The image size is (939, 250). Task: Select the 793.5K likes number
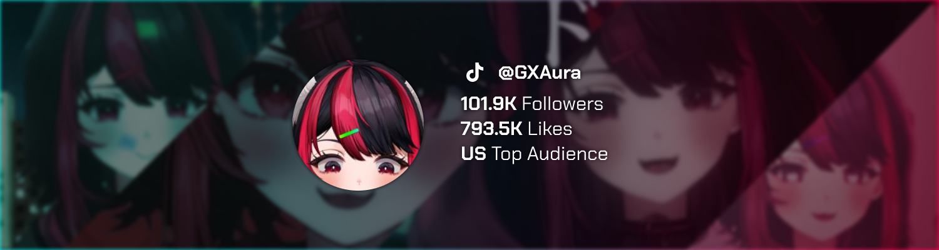click(491, 129)
